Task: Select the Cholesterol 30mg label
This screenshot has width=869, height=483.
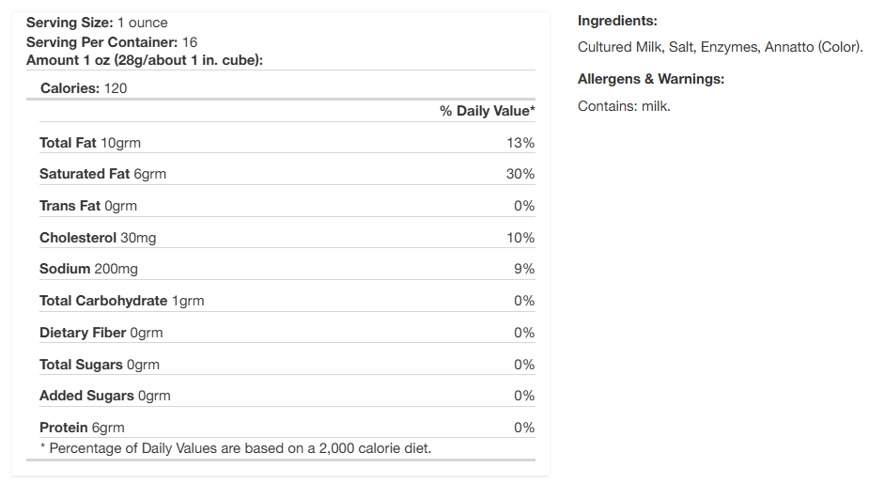Action: 98,238
